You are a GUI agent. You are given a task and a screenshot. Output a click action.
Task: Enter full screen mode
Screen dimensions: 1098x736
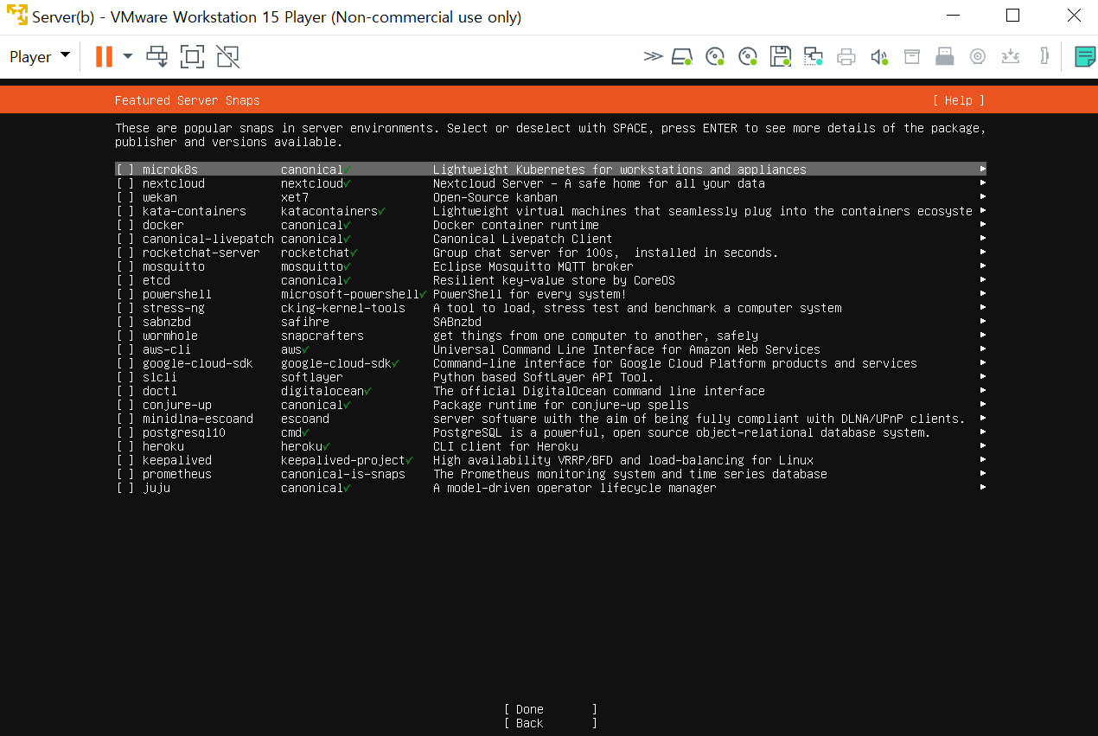192,56
